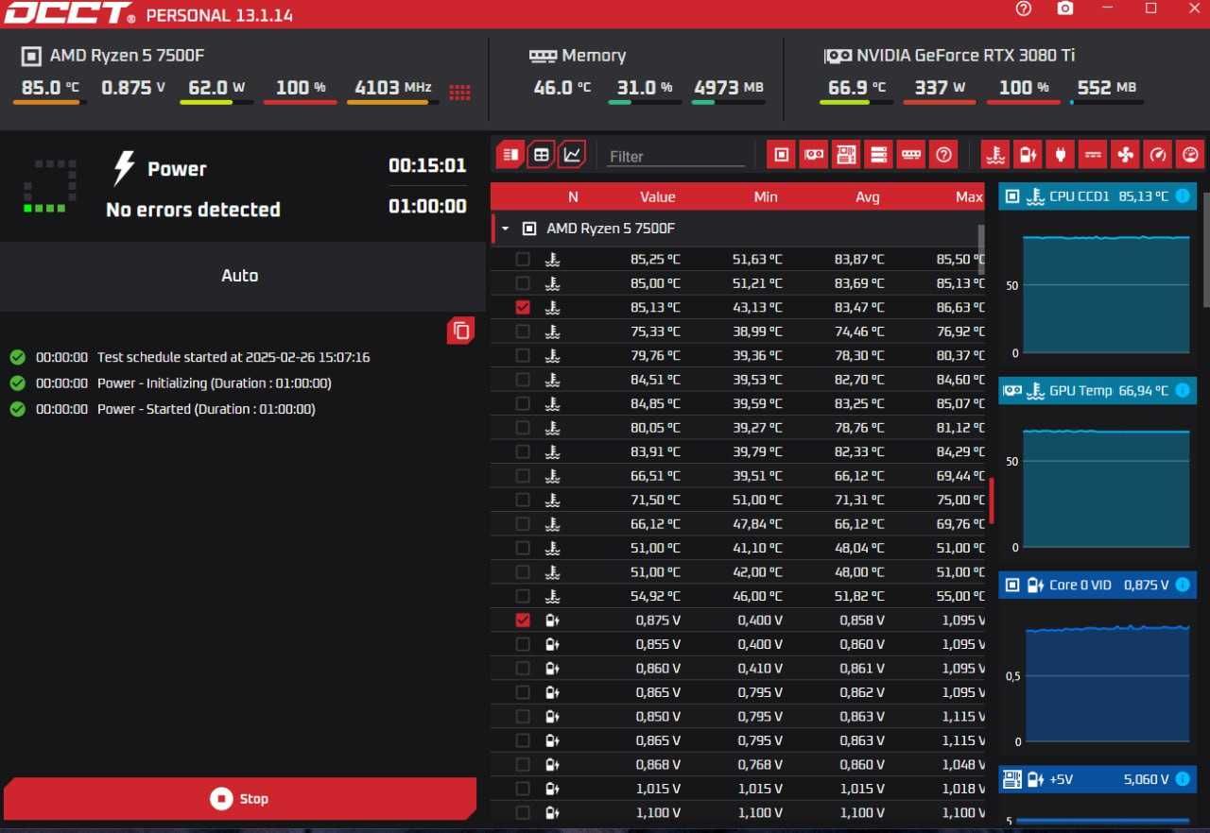Select the GPU Temp graph header

1098,391
